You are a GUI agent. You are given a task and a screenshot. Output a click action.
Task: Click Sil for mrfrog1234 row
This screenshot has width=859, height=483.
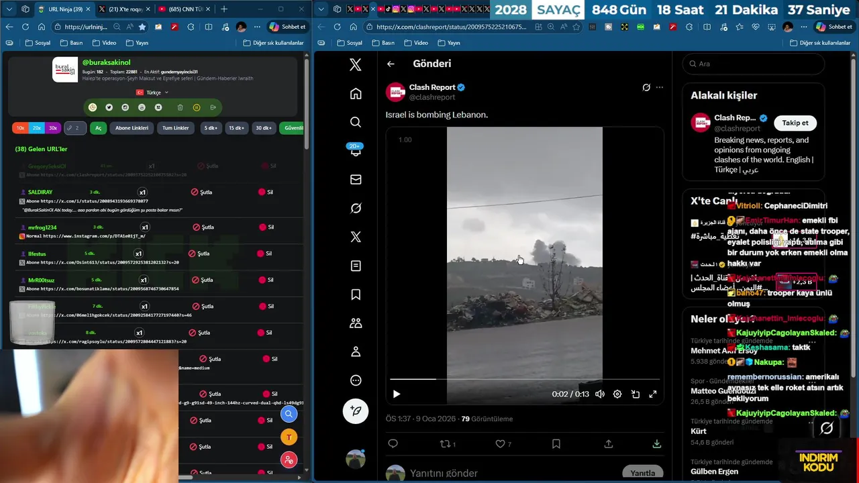[266, 227]
